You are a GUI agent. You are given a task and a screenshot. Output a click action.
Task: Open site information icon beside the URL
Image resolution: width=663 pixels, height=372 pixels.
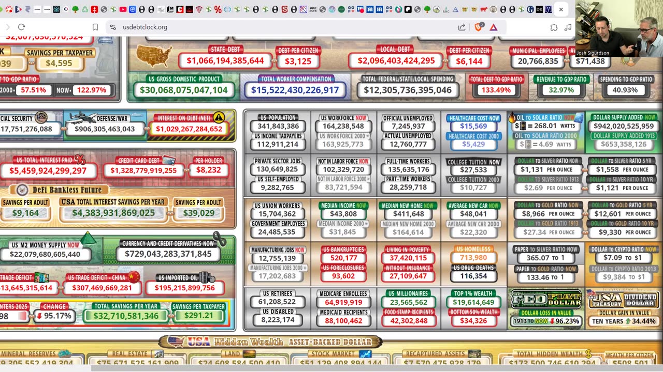point(113,27)
